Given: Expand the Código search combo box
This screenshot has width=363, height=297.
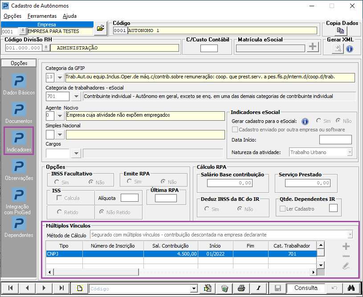Looking at the screenshot, I should point(193,289).
